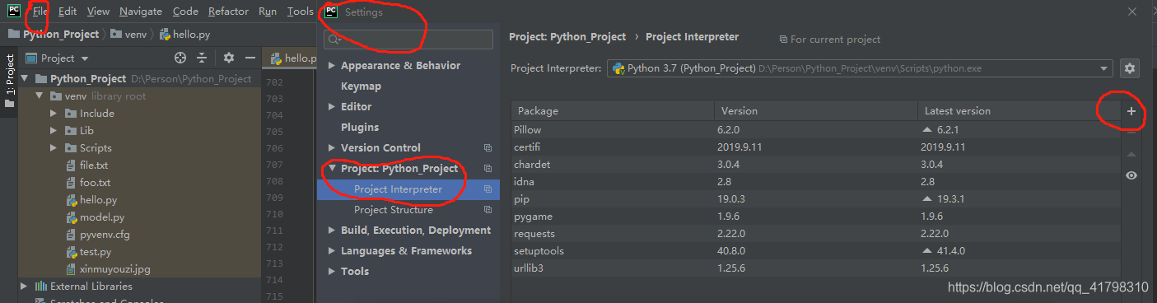The height and width of the screenshot is (303, 1157).
Task: Click Project: Python_Project breadcrumb in settings
Action: click(567, 37)
